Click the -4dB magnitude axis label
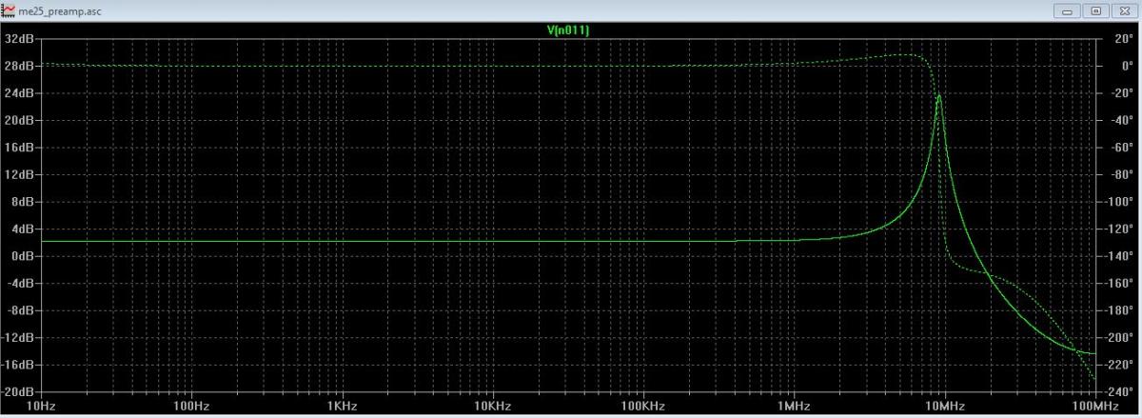The image size is (1142, 418). click(22, 283)
